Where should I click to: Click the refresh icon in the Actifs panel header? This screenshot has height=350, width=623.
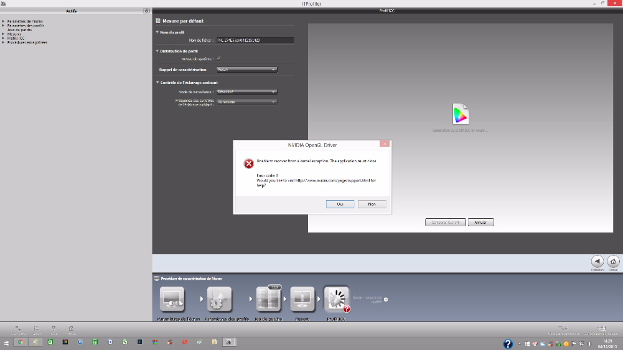146,11
